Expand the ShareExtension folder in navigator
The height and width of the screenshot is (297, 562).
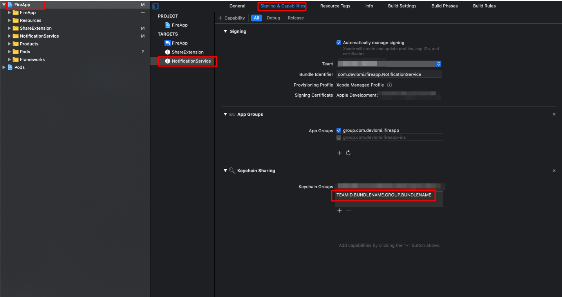[x=9, y=28]
